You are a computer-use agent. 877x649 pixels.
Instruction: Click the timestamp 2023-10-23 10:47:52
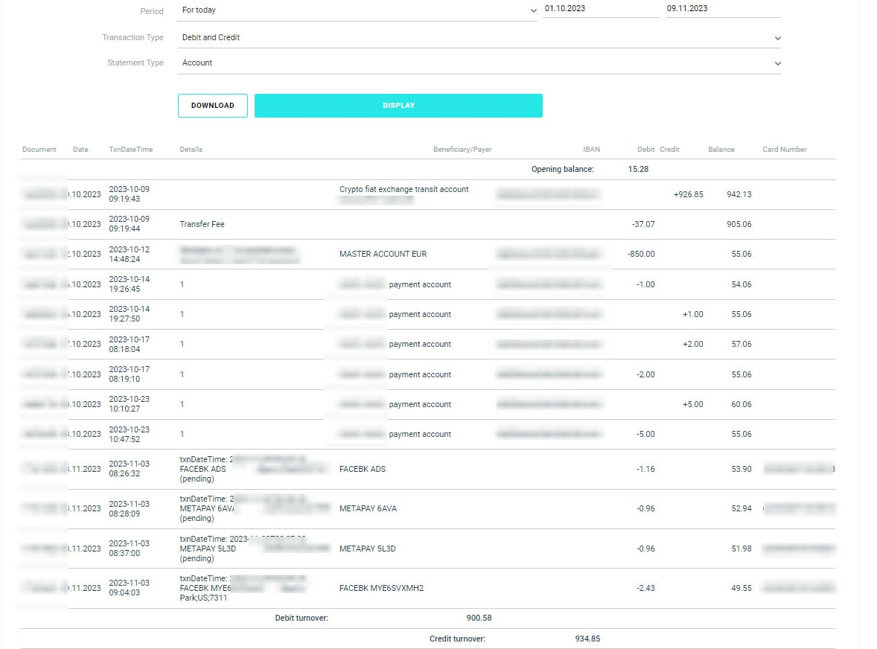[130, 435]
